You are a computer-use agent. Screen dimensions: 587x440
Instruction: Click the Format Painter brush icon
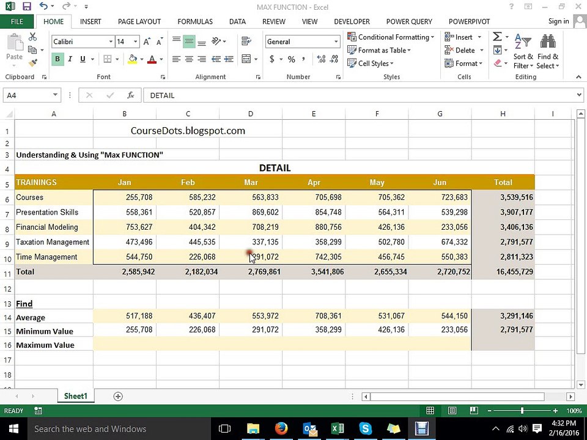pyautogui.click(x=32, y=63)
